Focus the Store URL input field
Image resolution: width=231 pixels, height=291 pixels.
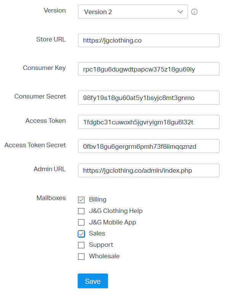tap(148, 40)
